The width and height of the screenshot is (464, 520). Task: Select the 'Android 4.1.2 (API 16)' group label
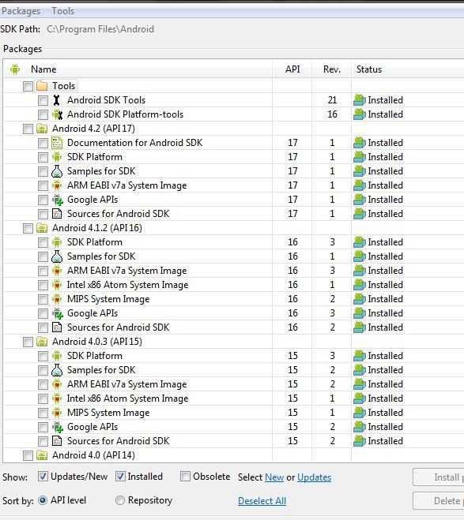pos(97,228)
